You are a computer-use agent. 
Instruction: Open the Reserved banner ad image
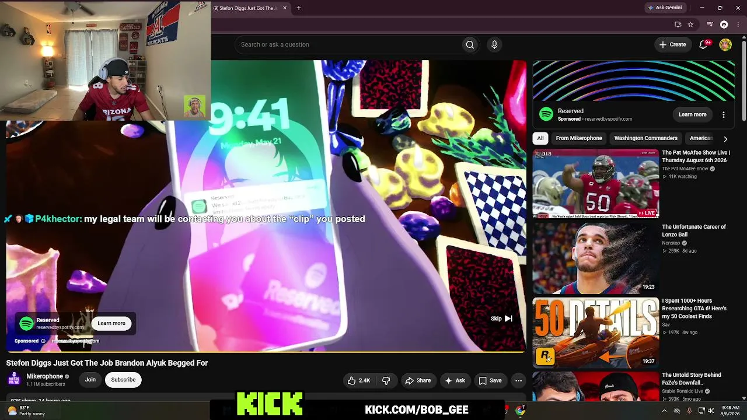[633, 81]
